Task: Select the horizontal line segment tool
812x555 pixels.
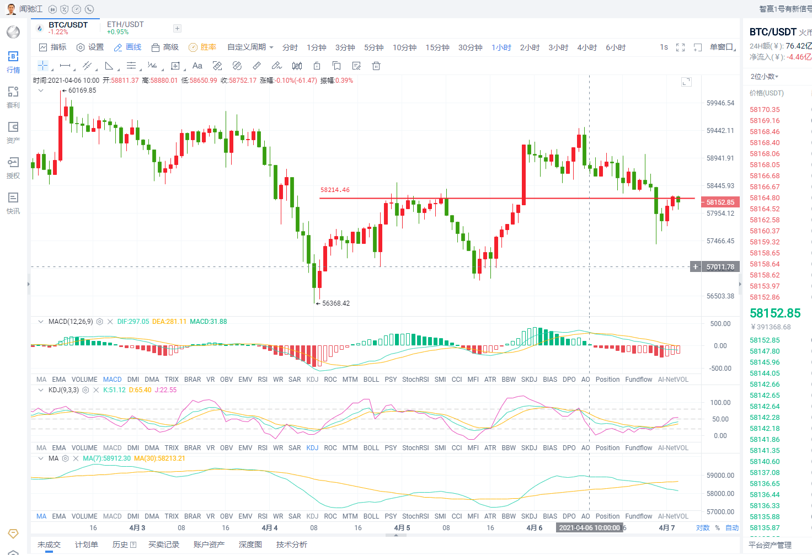Action: pyautogui.click(x=65, y=66)
